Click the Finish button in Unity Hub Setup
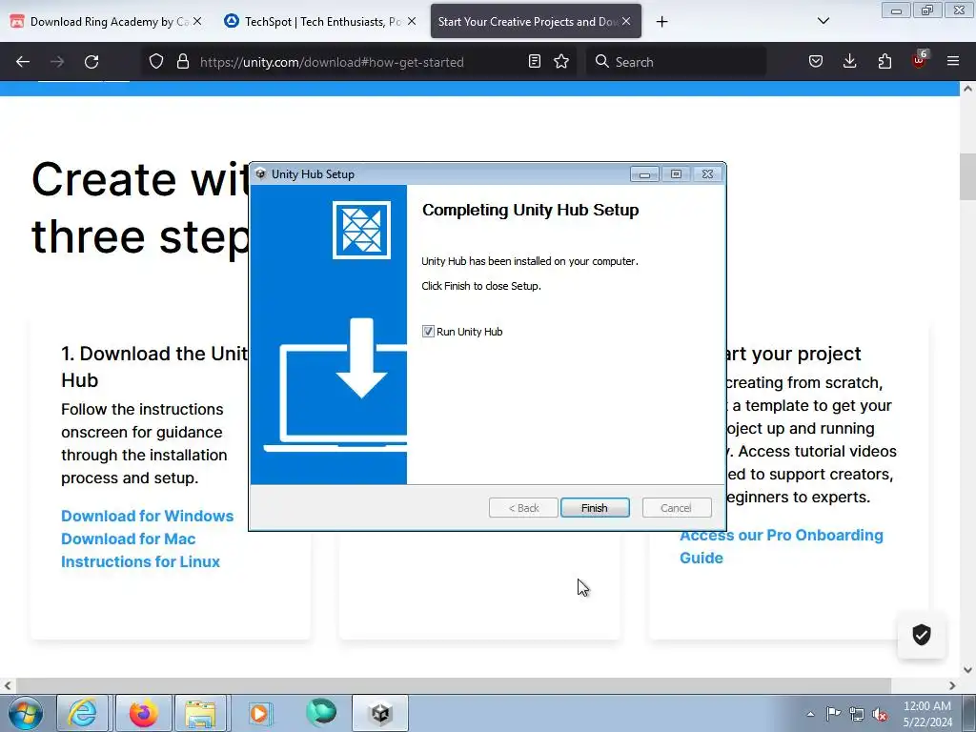 [595, 508]
